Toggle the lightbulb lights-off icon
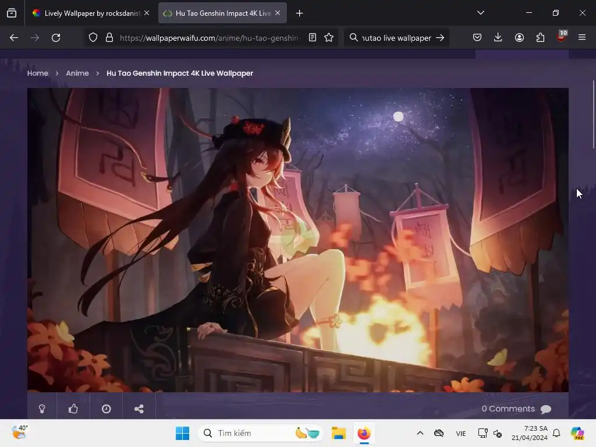The height and width of the screenshot is (447, 596). tap(42, 409)
